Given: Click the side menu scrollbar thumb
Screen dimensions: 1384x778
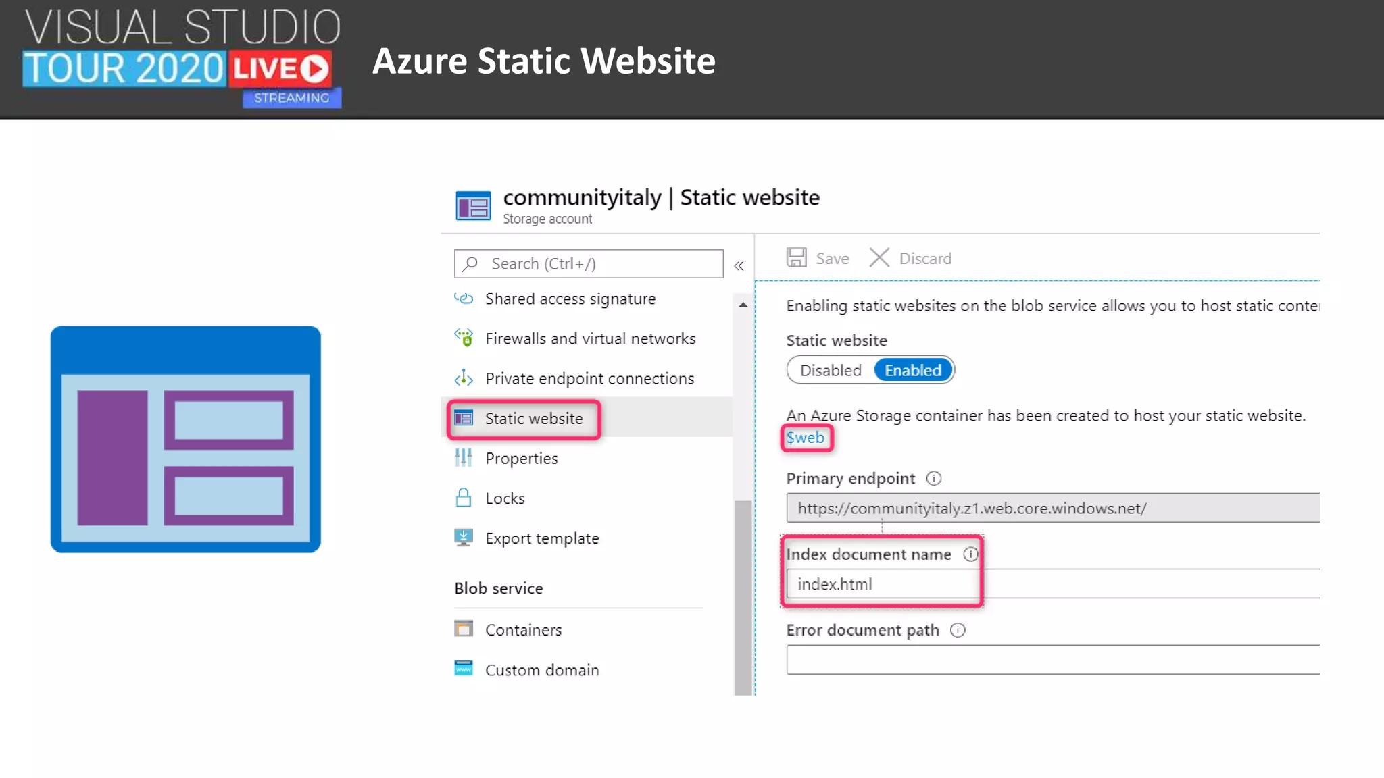Looking at the screenshot, I should point(743,598).
